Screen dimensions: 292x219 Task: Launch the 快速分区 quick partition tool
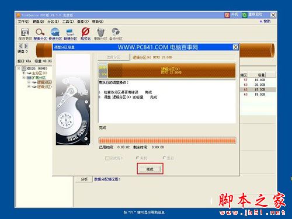coord(55,32)
